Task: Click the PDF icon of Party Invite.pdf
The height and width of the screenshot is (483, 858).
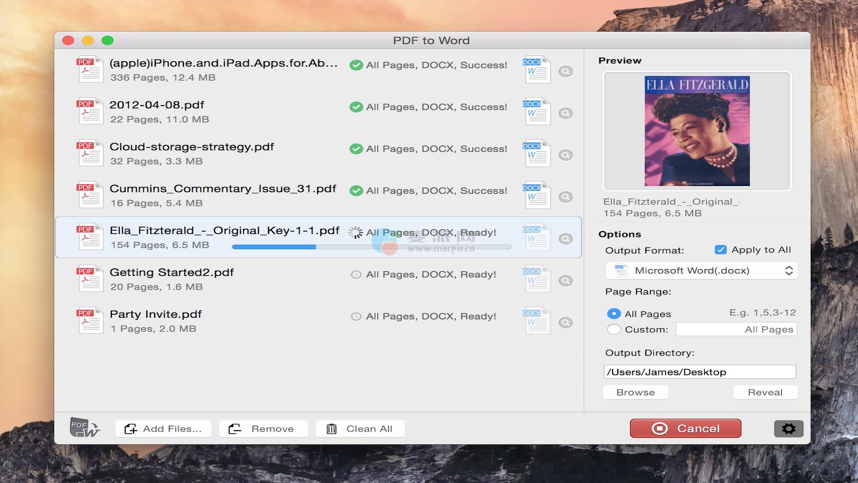Action: (90, 321)
